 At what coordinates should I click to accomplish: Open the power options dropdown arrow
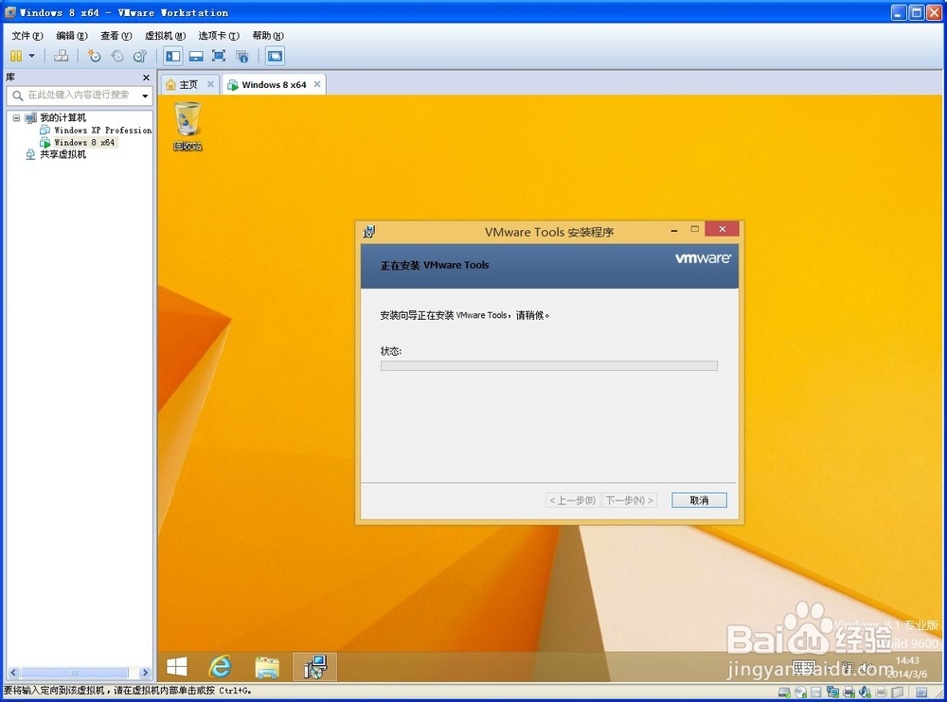[x=32, y=56]
